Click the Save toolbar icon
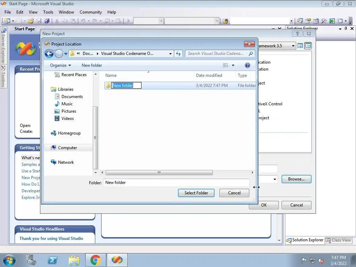The width and height of the screenshot is (356, 267). [x=39, y=21]
